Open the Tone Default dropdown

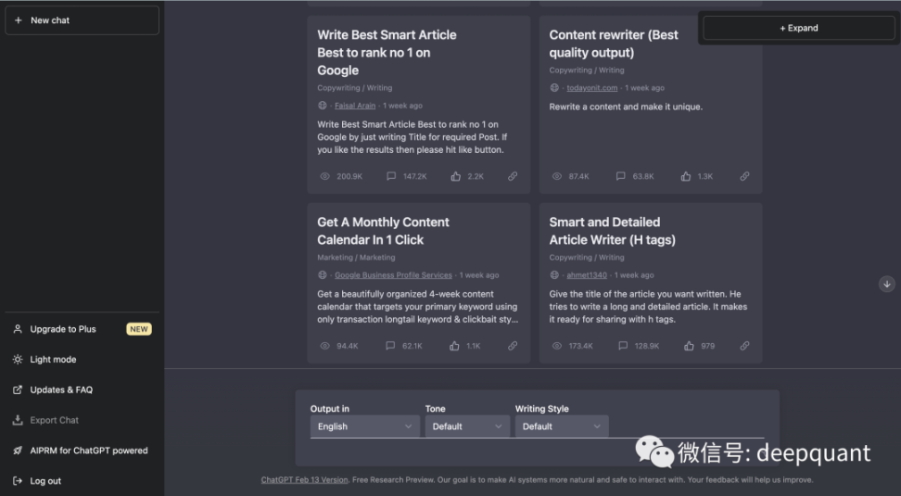click(467, 426)
